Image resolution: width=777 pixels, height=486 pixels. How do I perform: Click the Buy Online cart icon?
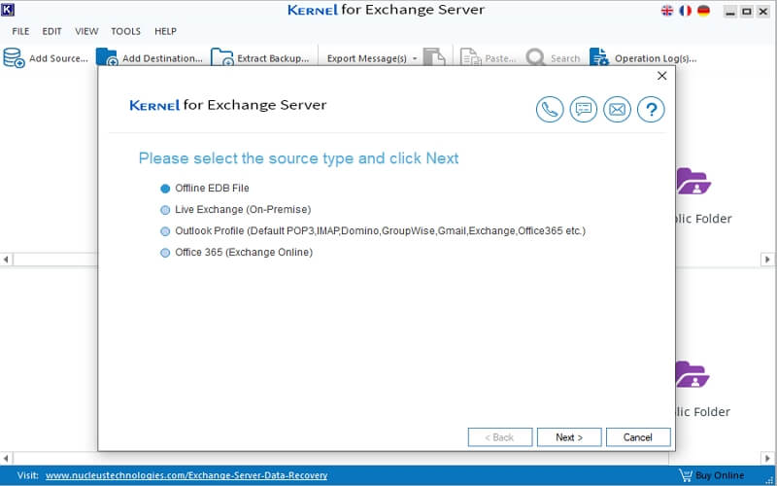pyautogui.click(x=686, y=475)
